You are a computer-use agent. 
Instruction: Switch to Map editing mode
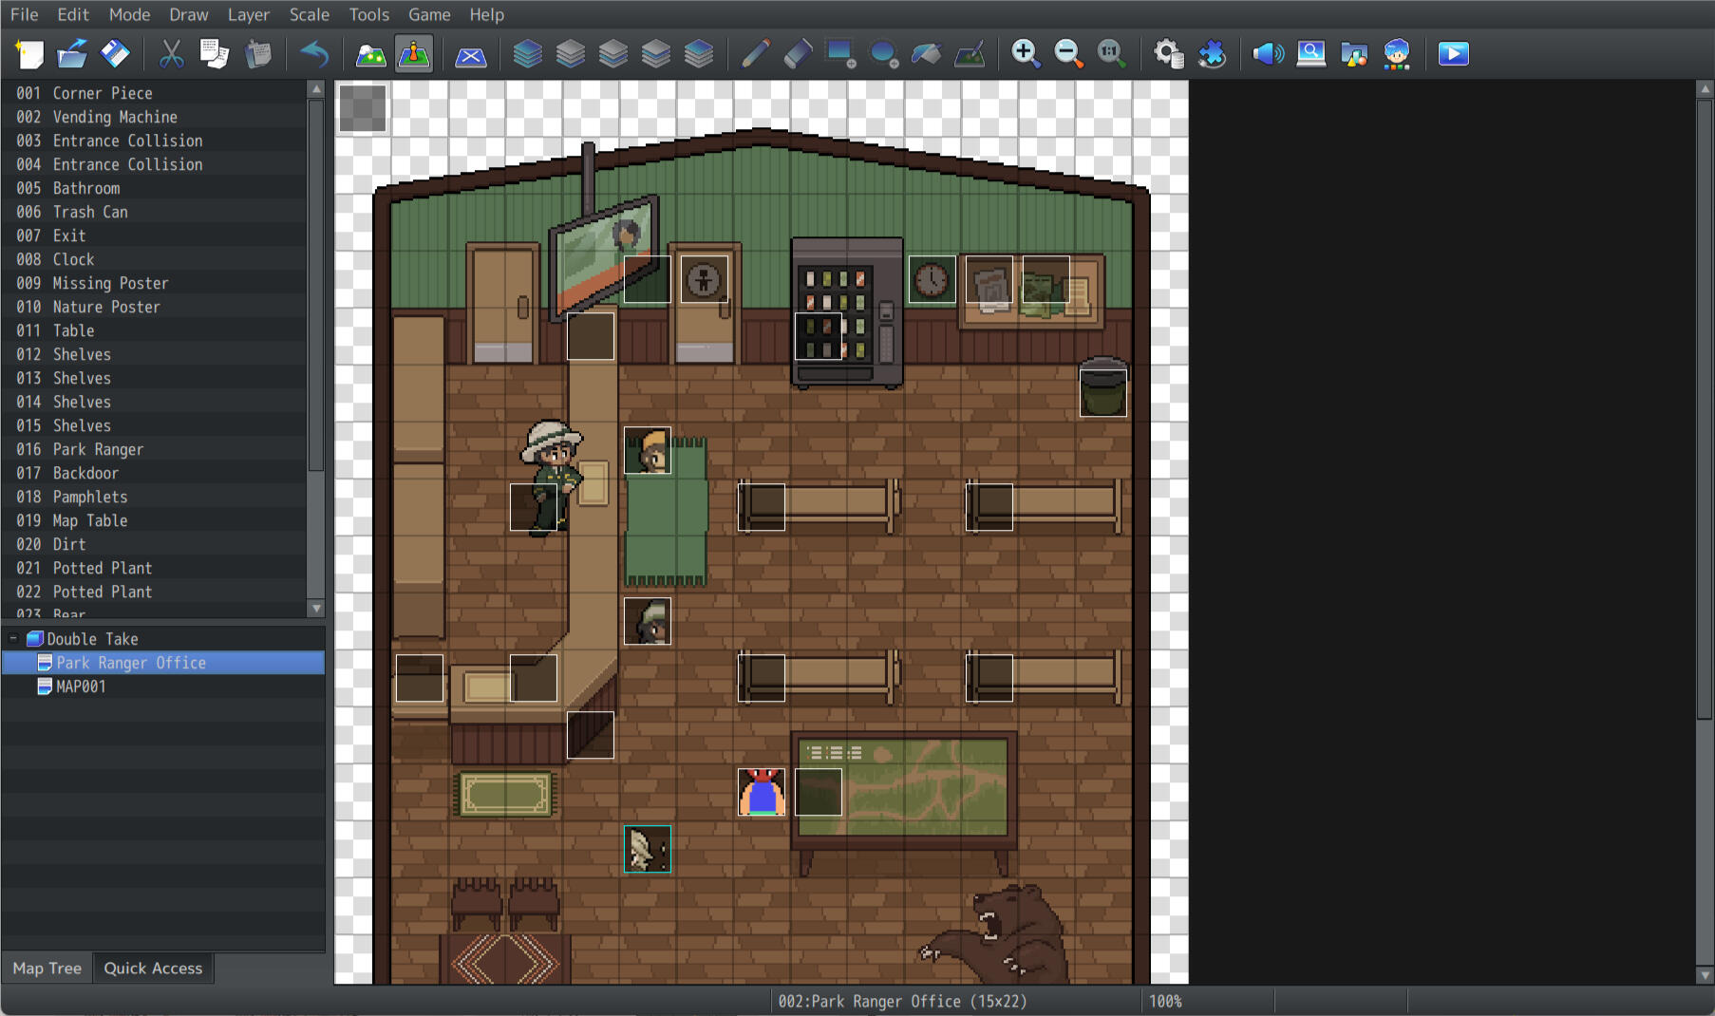[370, 54]
